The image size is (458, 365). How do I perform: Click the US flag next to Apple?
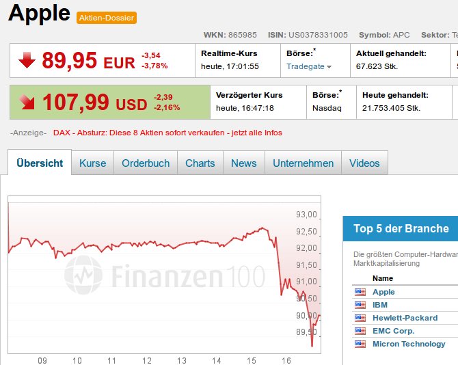pos(360,292)
